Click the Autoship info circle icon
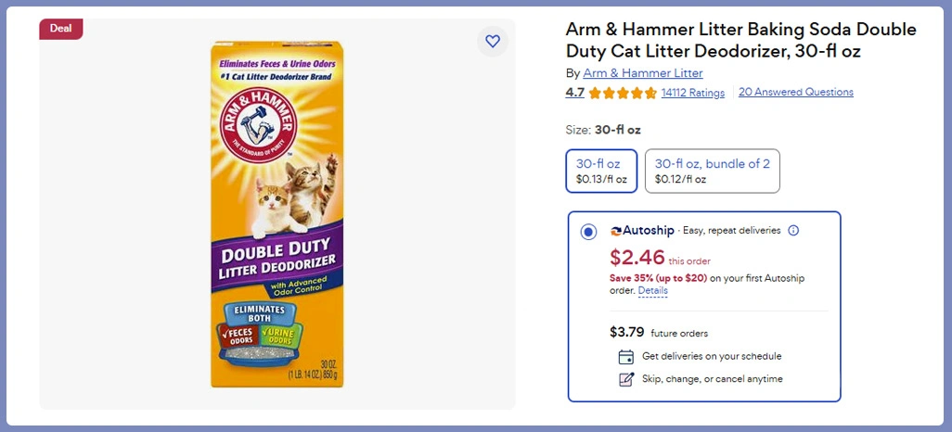Image resolution: width=952 pixels, height=432 pixels. [793, 231]
